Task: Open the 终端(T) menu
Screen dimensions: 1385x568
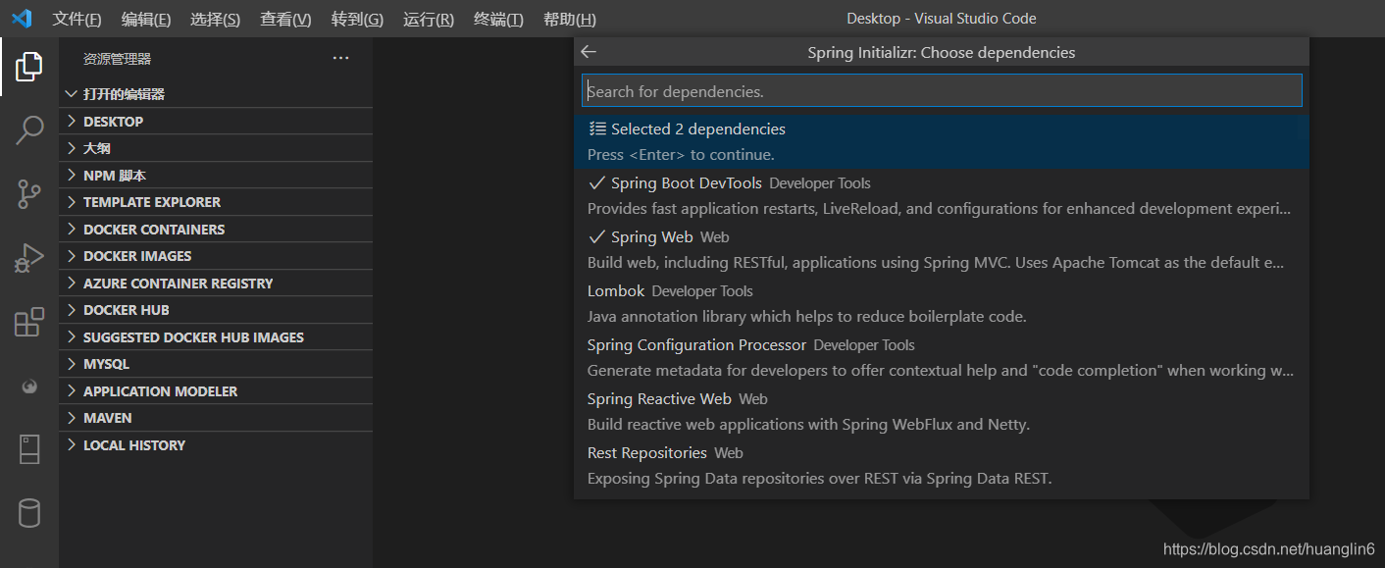Action: click(x=498, y=19)
